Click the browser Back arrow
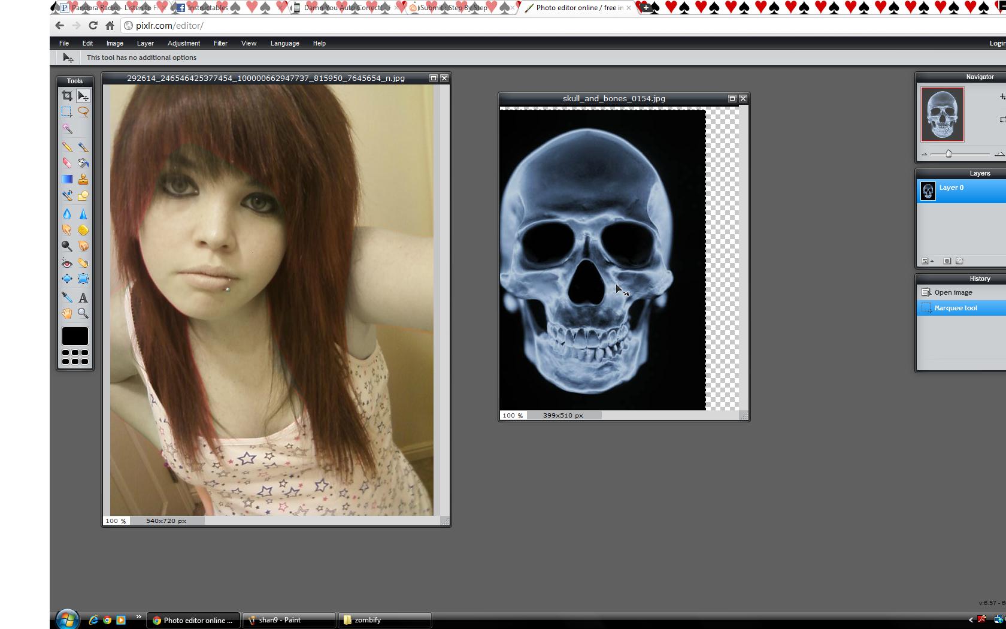Image resolution: width=1006 pixels, height=629 pixels. tap(59, 26)
